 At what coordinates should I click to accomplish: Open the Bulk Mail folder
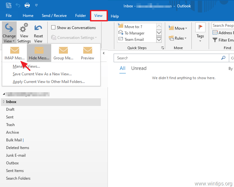pos(14,140)
